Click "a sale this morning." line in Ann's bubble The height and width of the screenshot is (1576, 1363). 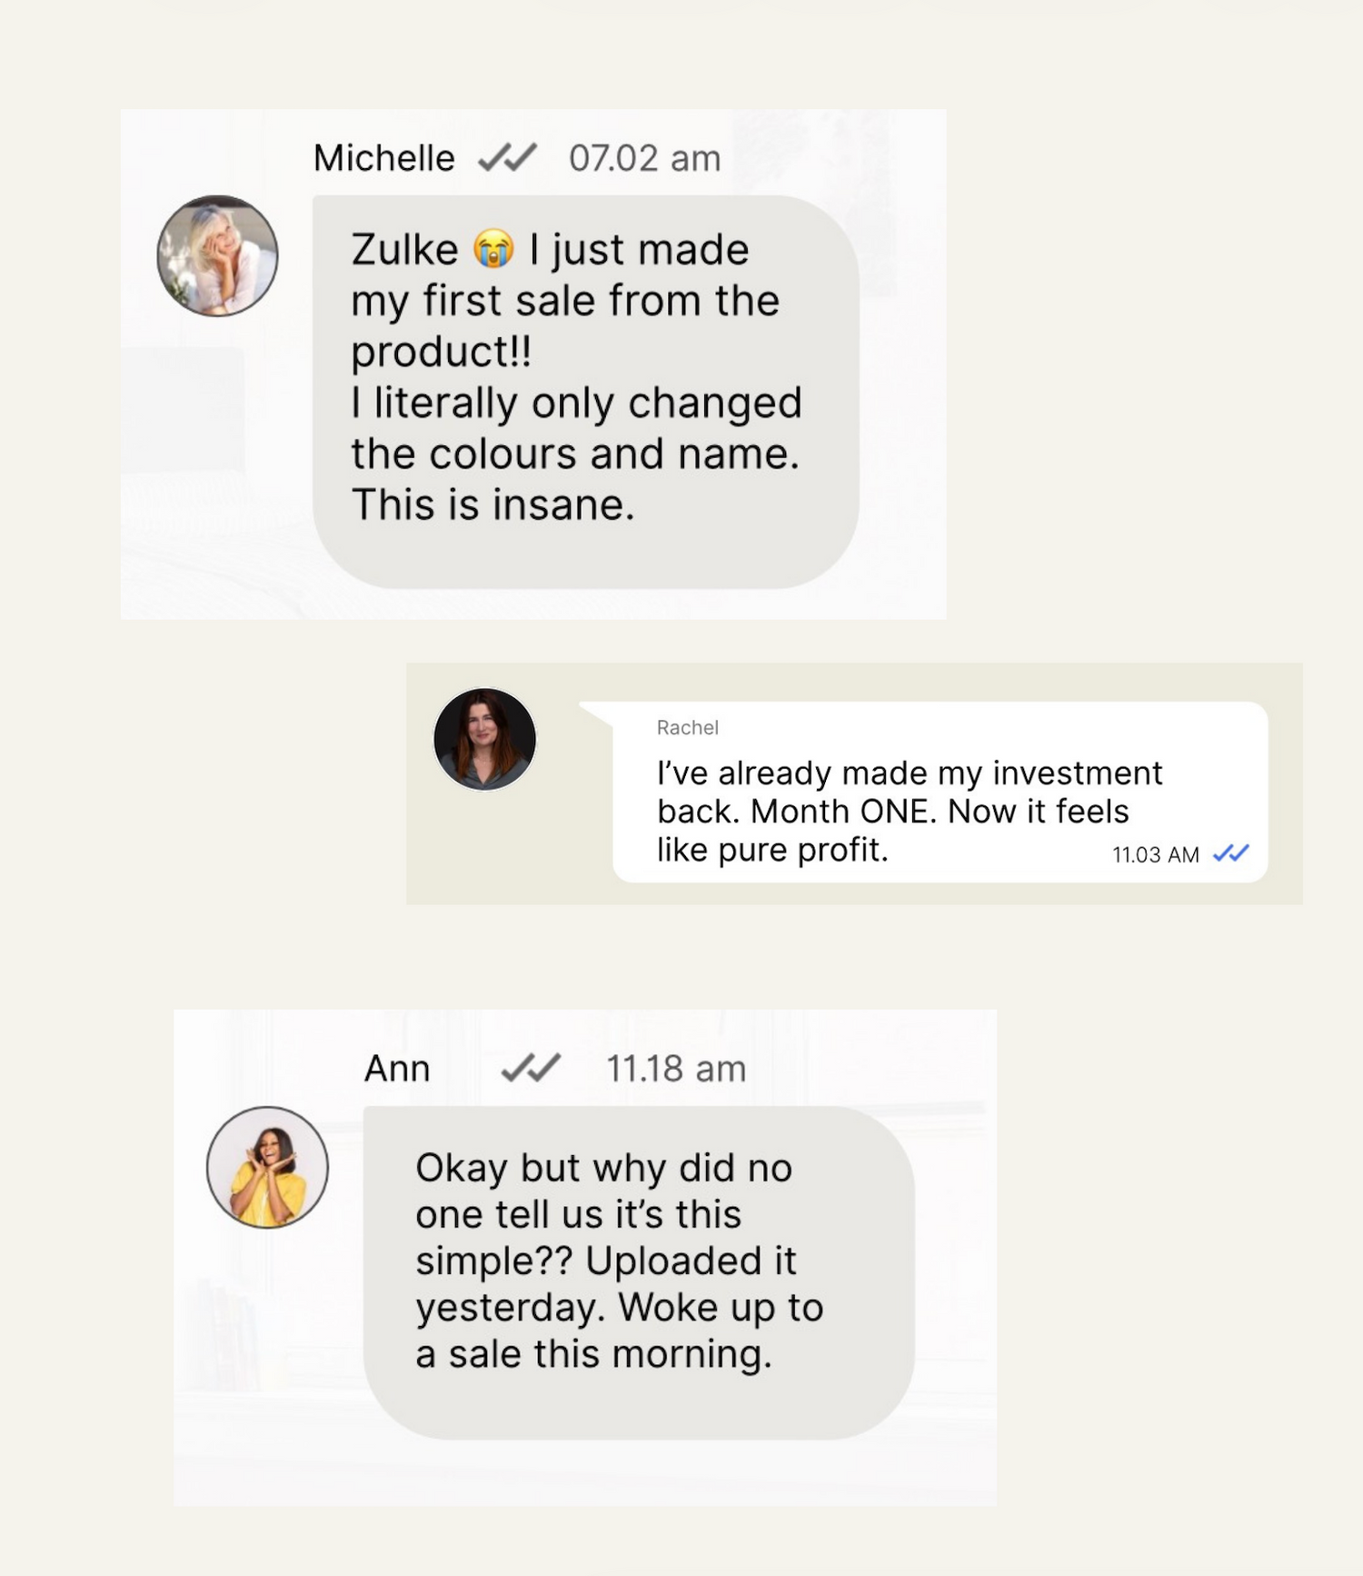tap(593, 1354)
